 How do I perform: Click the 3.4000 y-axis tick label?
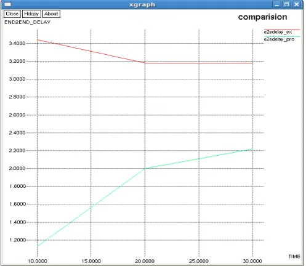pyautogui.click(x=17, y=43)
